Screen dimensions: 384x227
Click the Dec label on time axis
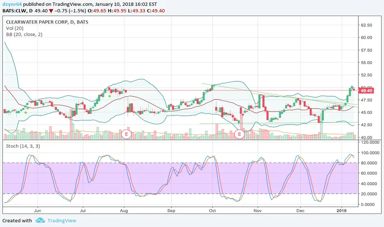coord(300,211)
